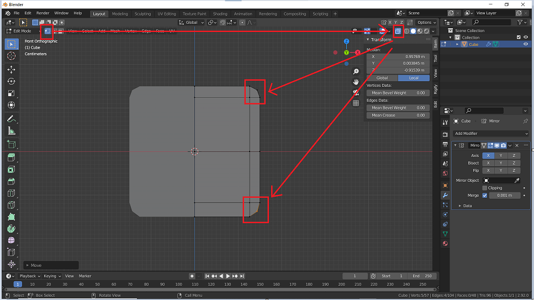This screenshot has height=300, width=534.
Task: Open the Render properties tab
Action: (x=445, y=134)
